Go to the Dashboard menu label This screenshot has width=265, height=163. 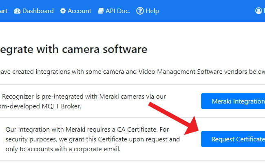click(38, 11)
